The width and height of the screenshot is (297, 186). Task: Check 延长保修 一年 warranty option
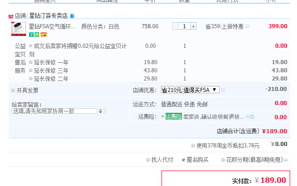pyautogui.click(x=30, y=62)
